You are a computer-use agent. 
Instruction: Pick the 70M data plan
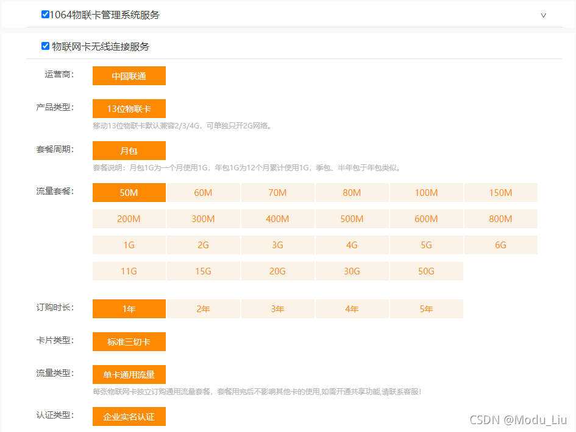(x=278, y=192)
